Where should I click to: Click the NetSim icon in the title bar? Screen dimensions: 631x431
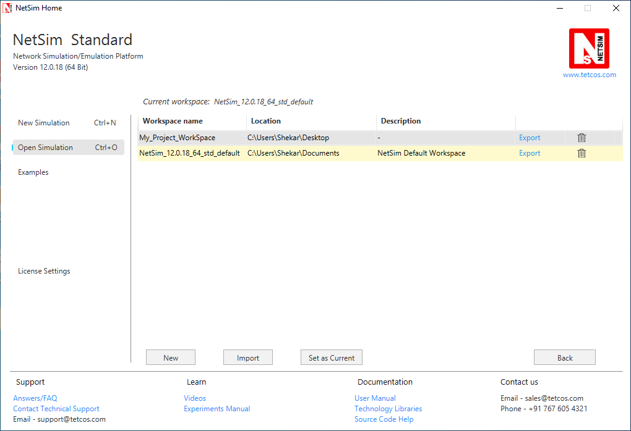tap(7, 7)
